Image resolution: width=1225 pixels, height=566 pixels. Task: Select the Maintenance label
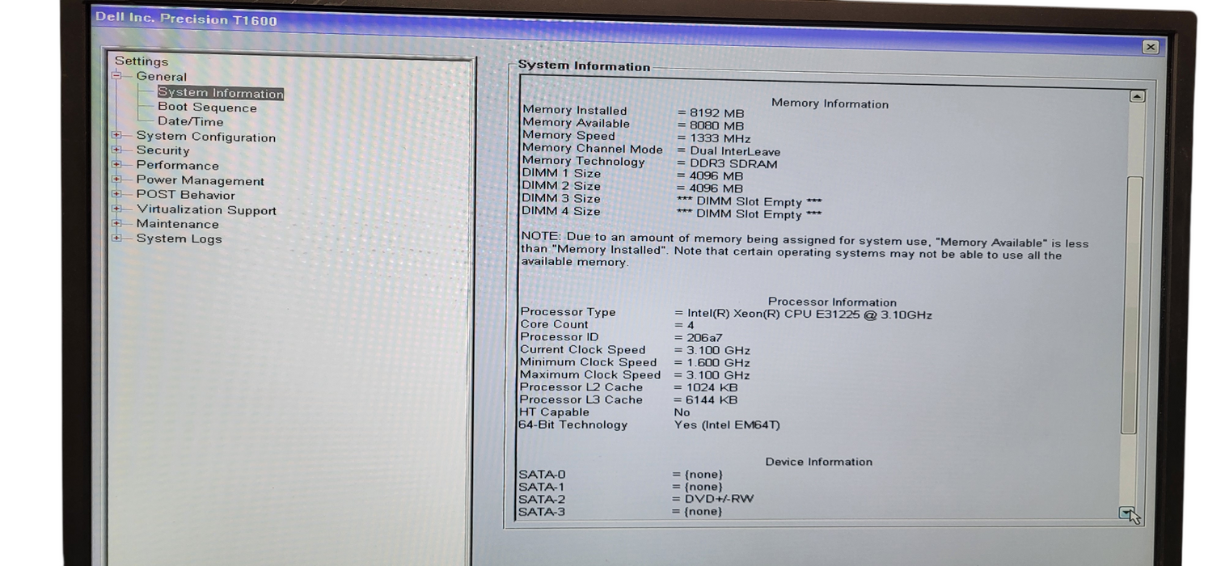pyautogui.click(x=177, y=224)
